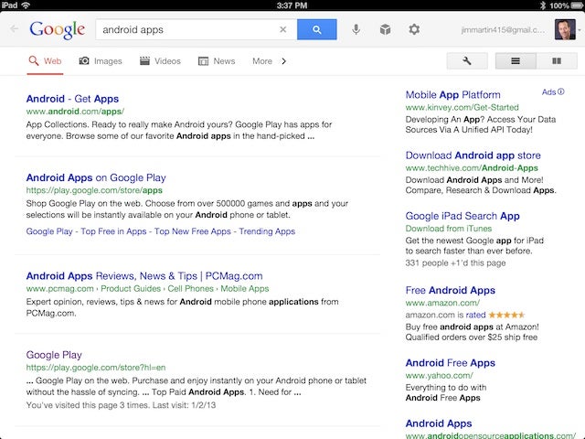Open the cube apps icon

(385, 29)
